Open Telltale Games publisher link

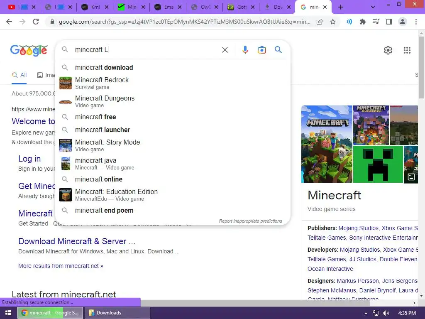tap(327, 238)
